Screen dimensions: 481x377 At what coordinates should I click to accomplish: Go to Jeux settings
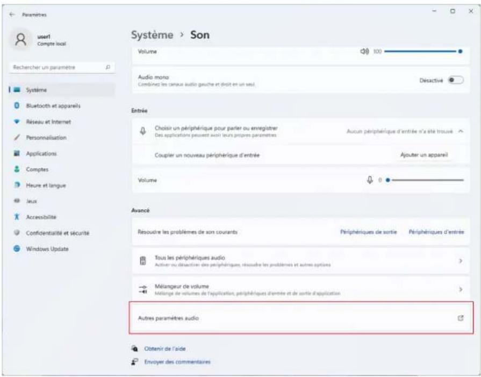click(62, 201)
